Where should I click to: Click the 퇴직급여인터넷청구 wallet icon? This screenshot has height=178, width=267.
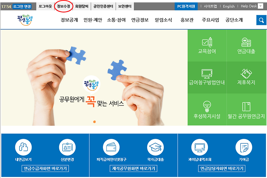pyautogui.click(x=111, y=147)
